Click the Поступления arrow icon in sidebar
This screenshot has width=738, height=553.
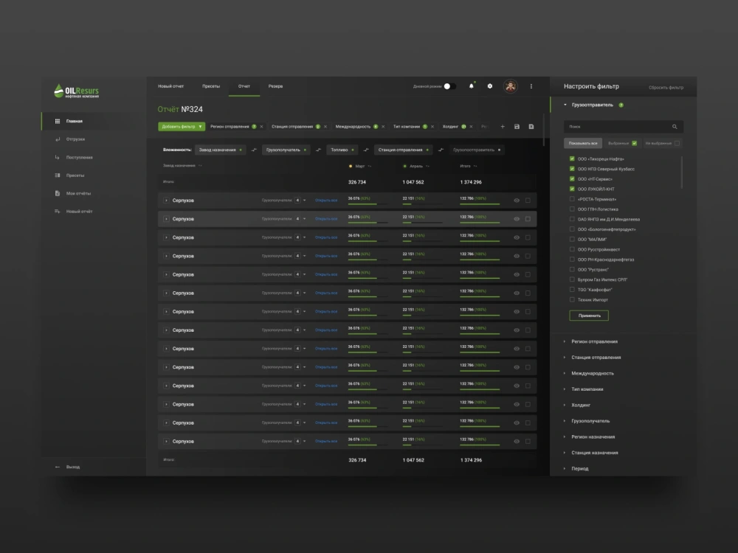click(x=58, y=157)
